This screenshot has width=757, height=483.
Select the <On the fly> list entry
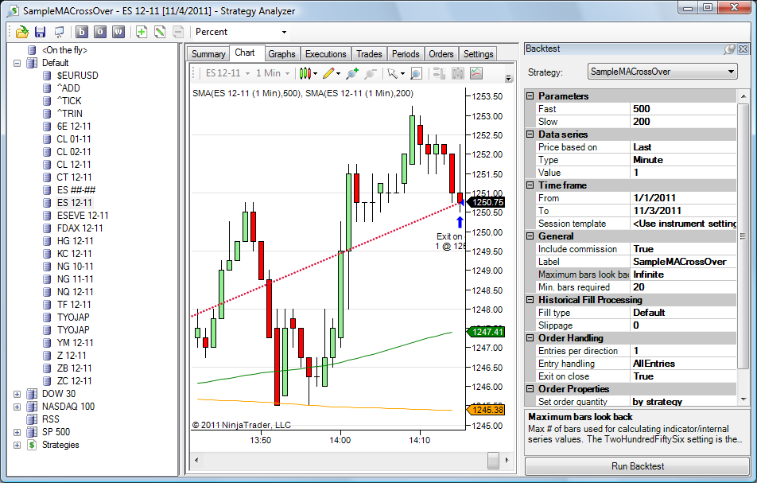point(64,50)
